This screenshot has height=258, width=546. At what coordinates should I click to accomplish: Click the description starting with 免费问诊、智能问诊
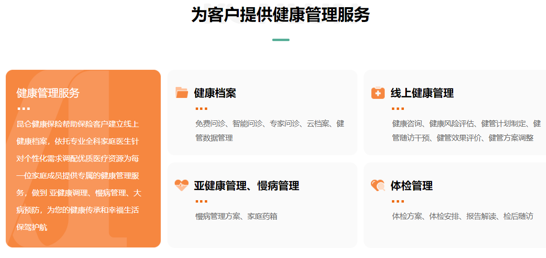(x=270, y=131)
